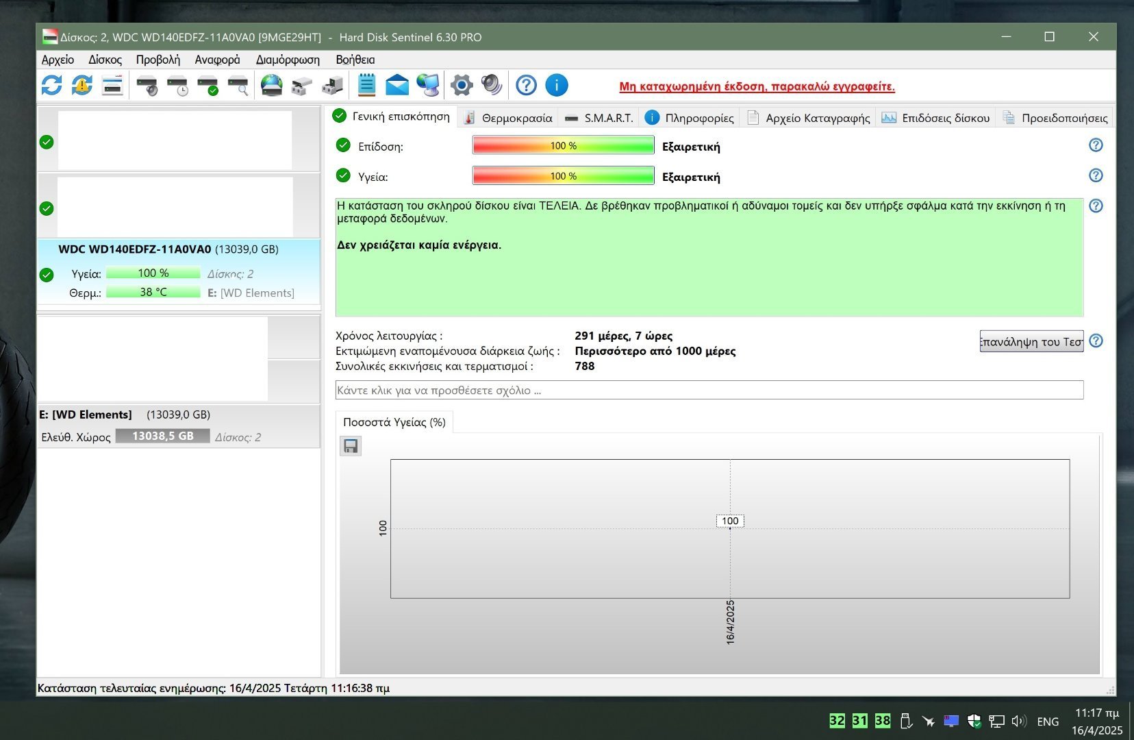Click the help icon beside Υγεία row
Viewport: 1134px width, 740px height.
tap(1096, 175)
